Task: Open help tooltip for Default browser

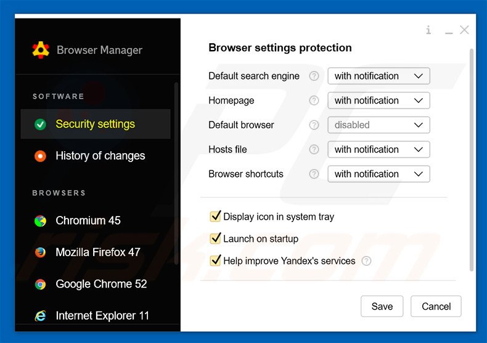Action: tap(314, 125)
